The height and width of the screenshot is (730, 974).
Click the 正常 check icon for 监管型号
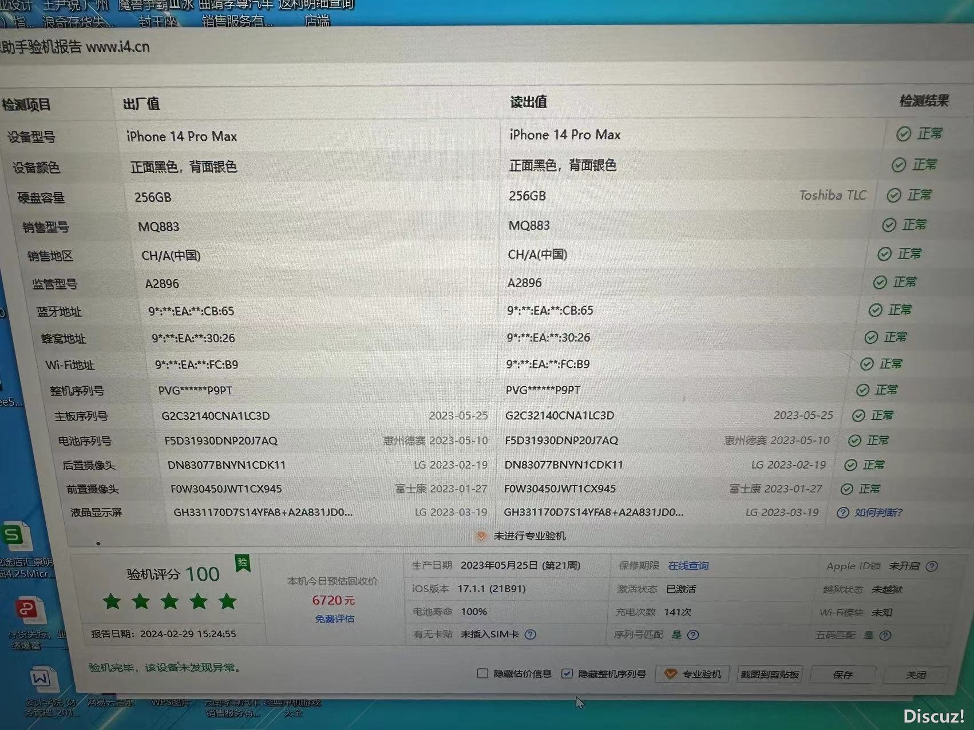click(x=880, y=282)
